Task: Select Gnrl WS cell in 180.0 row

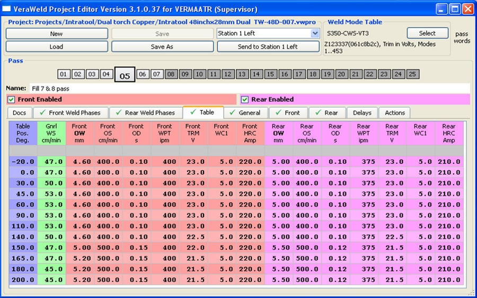Action: [x=51, y=269]
